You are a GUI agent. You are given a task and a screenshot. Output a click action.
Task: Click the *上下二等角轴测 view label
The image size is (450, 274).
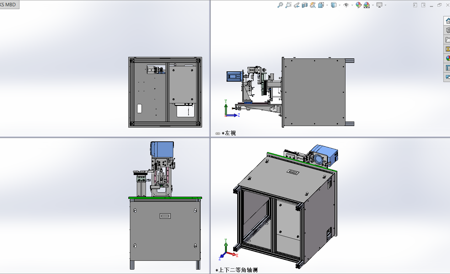(237, 270)
